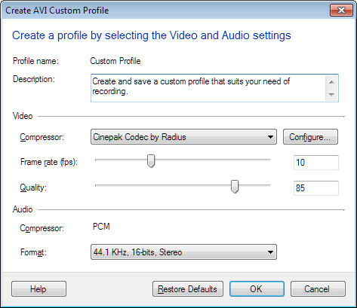Click the Description scrollbar up arrow
This screenshot has width=357, height=308.
[x=331, y=82]
